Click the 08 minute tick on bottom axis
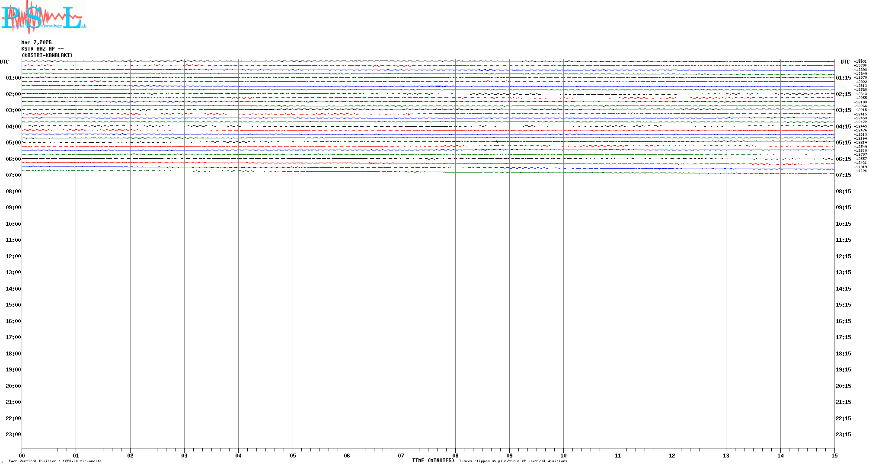Viewport: 869px width, 467px height. 455,455
